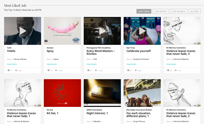Click the JFernades Insurance Broker brand name
Image resolution: width=204 pixels, height=124 pixels.
[139, 110]
